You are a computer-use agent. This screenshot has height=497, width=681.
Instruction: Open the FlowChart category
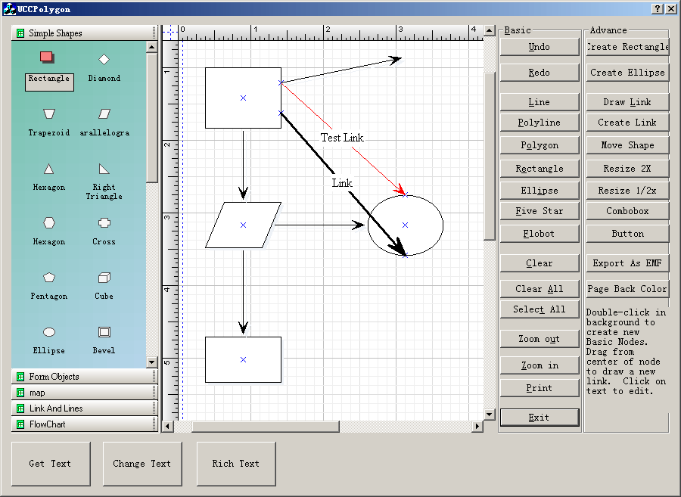[81, 424]
